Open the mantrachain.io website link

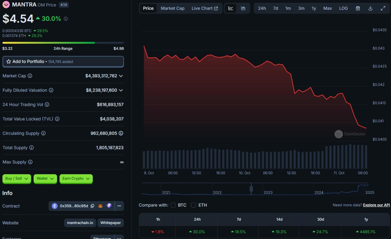click(x=80, y=223)
